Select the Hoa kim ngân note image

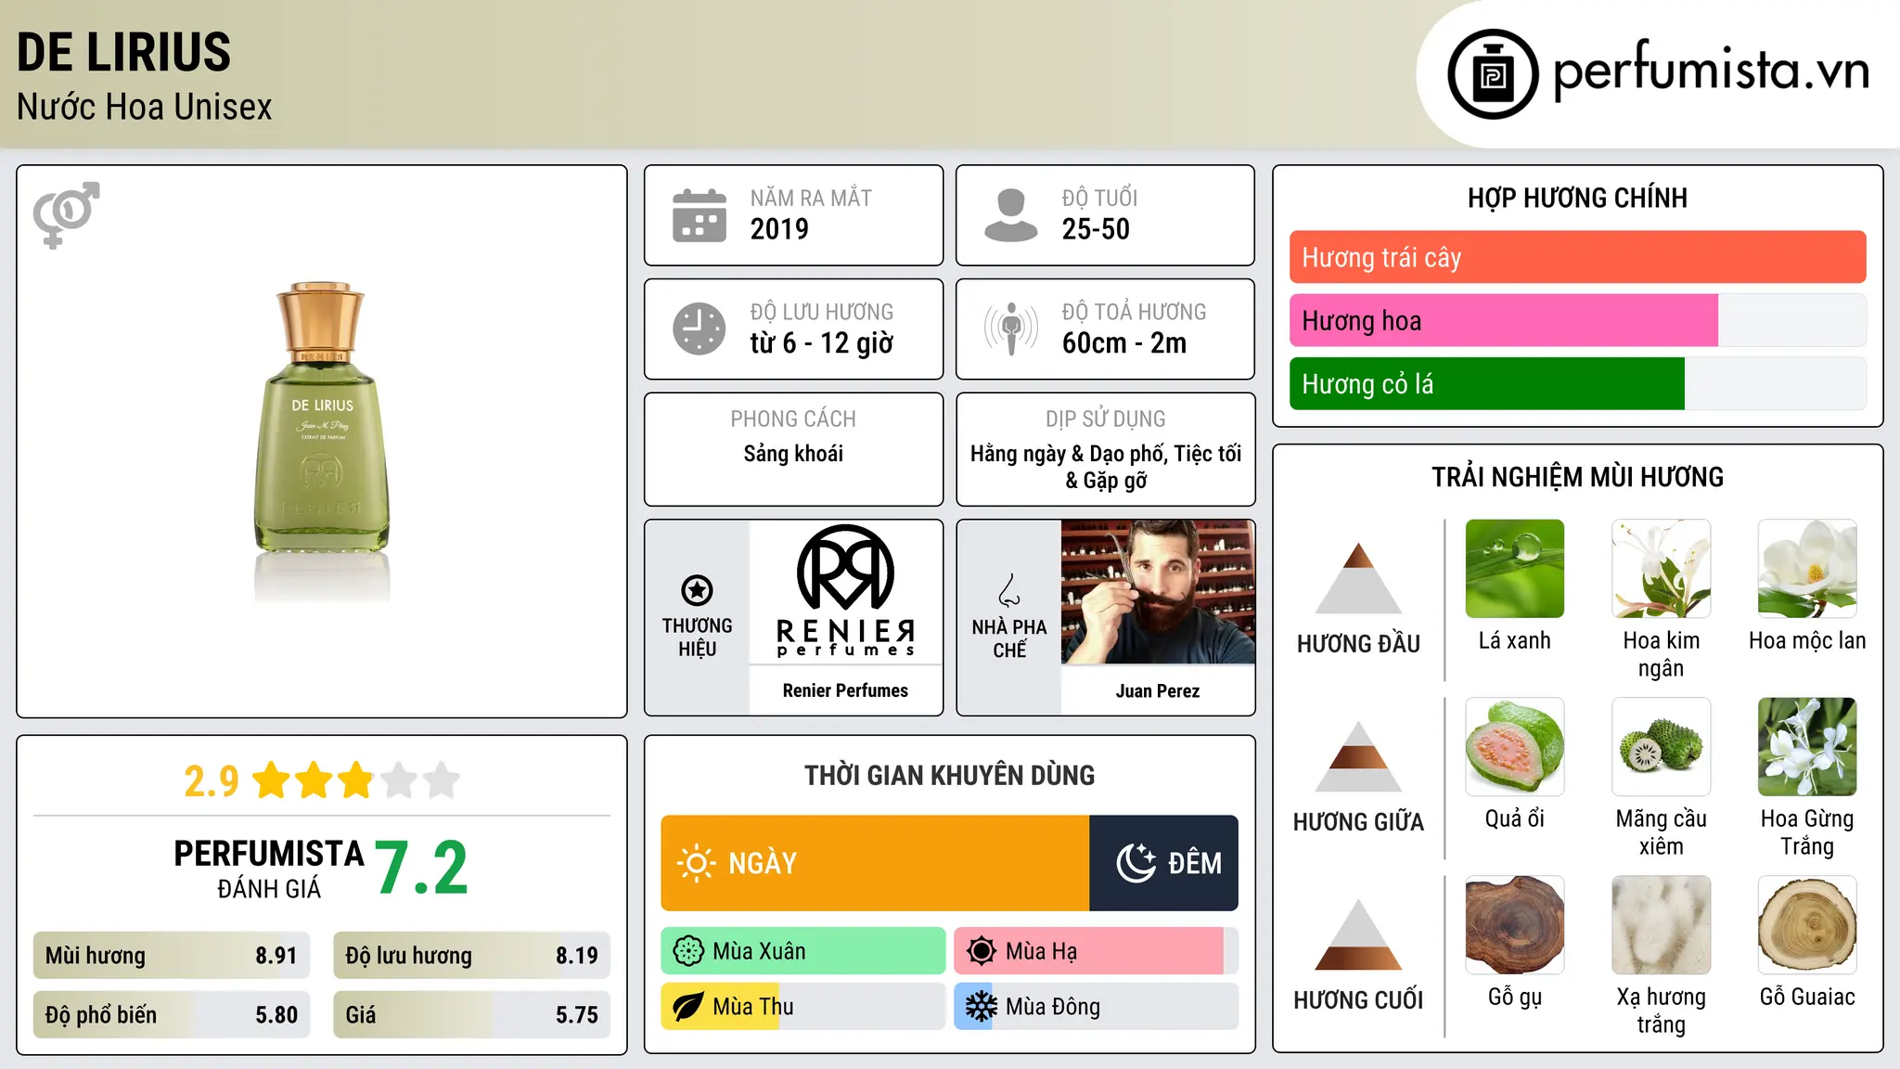click(1661, 569)
